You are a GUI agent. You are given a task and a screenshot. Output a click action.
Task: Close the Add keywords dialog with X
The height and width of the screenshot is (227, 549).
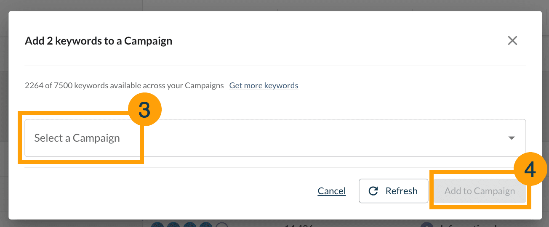512,41
